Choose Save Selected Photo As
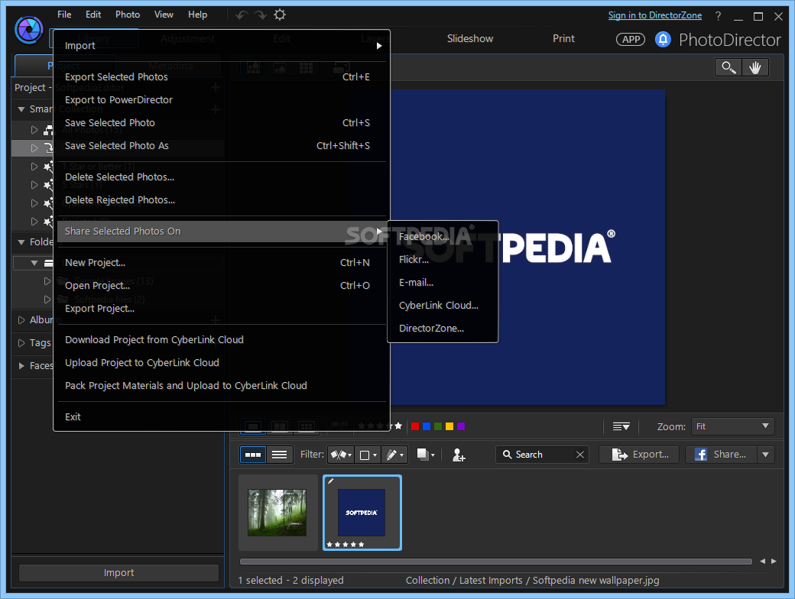795x599 pixels. [221, 146]
